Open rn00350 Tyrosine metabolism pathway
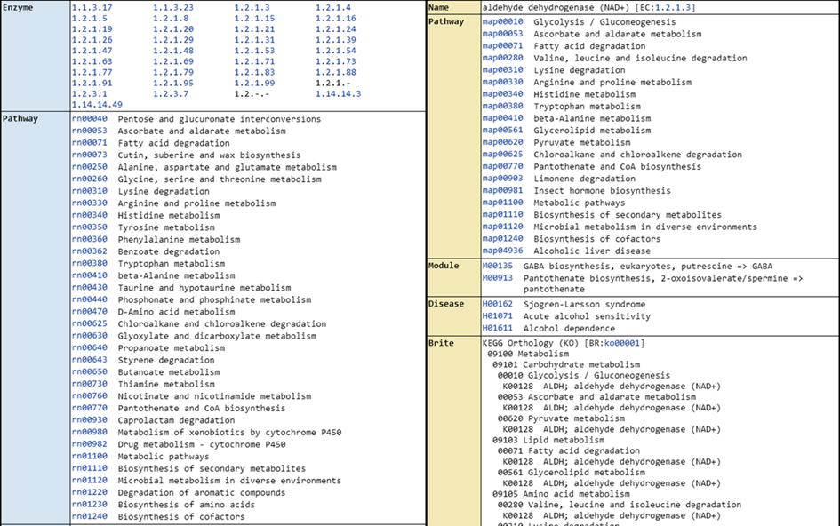 89,227
